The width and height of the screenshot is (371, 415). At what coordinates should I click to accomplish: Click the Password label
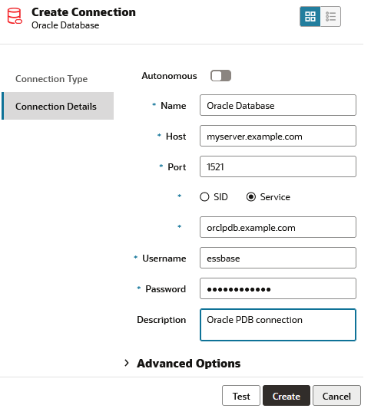click(166, 289)
